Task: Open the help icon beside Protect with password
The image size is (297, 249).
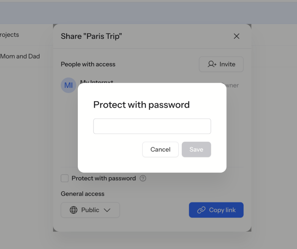Action: (143, 178)
